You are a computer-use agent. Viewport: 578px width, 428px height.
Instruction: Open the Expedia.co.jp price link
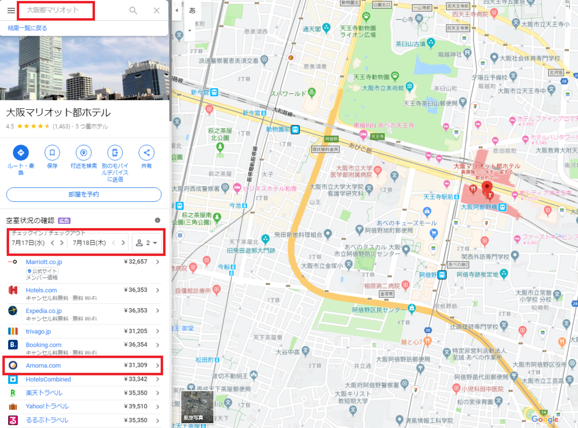click(x=44, y=311)
